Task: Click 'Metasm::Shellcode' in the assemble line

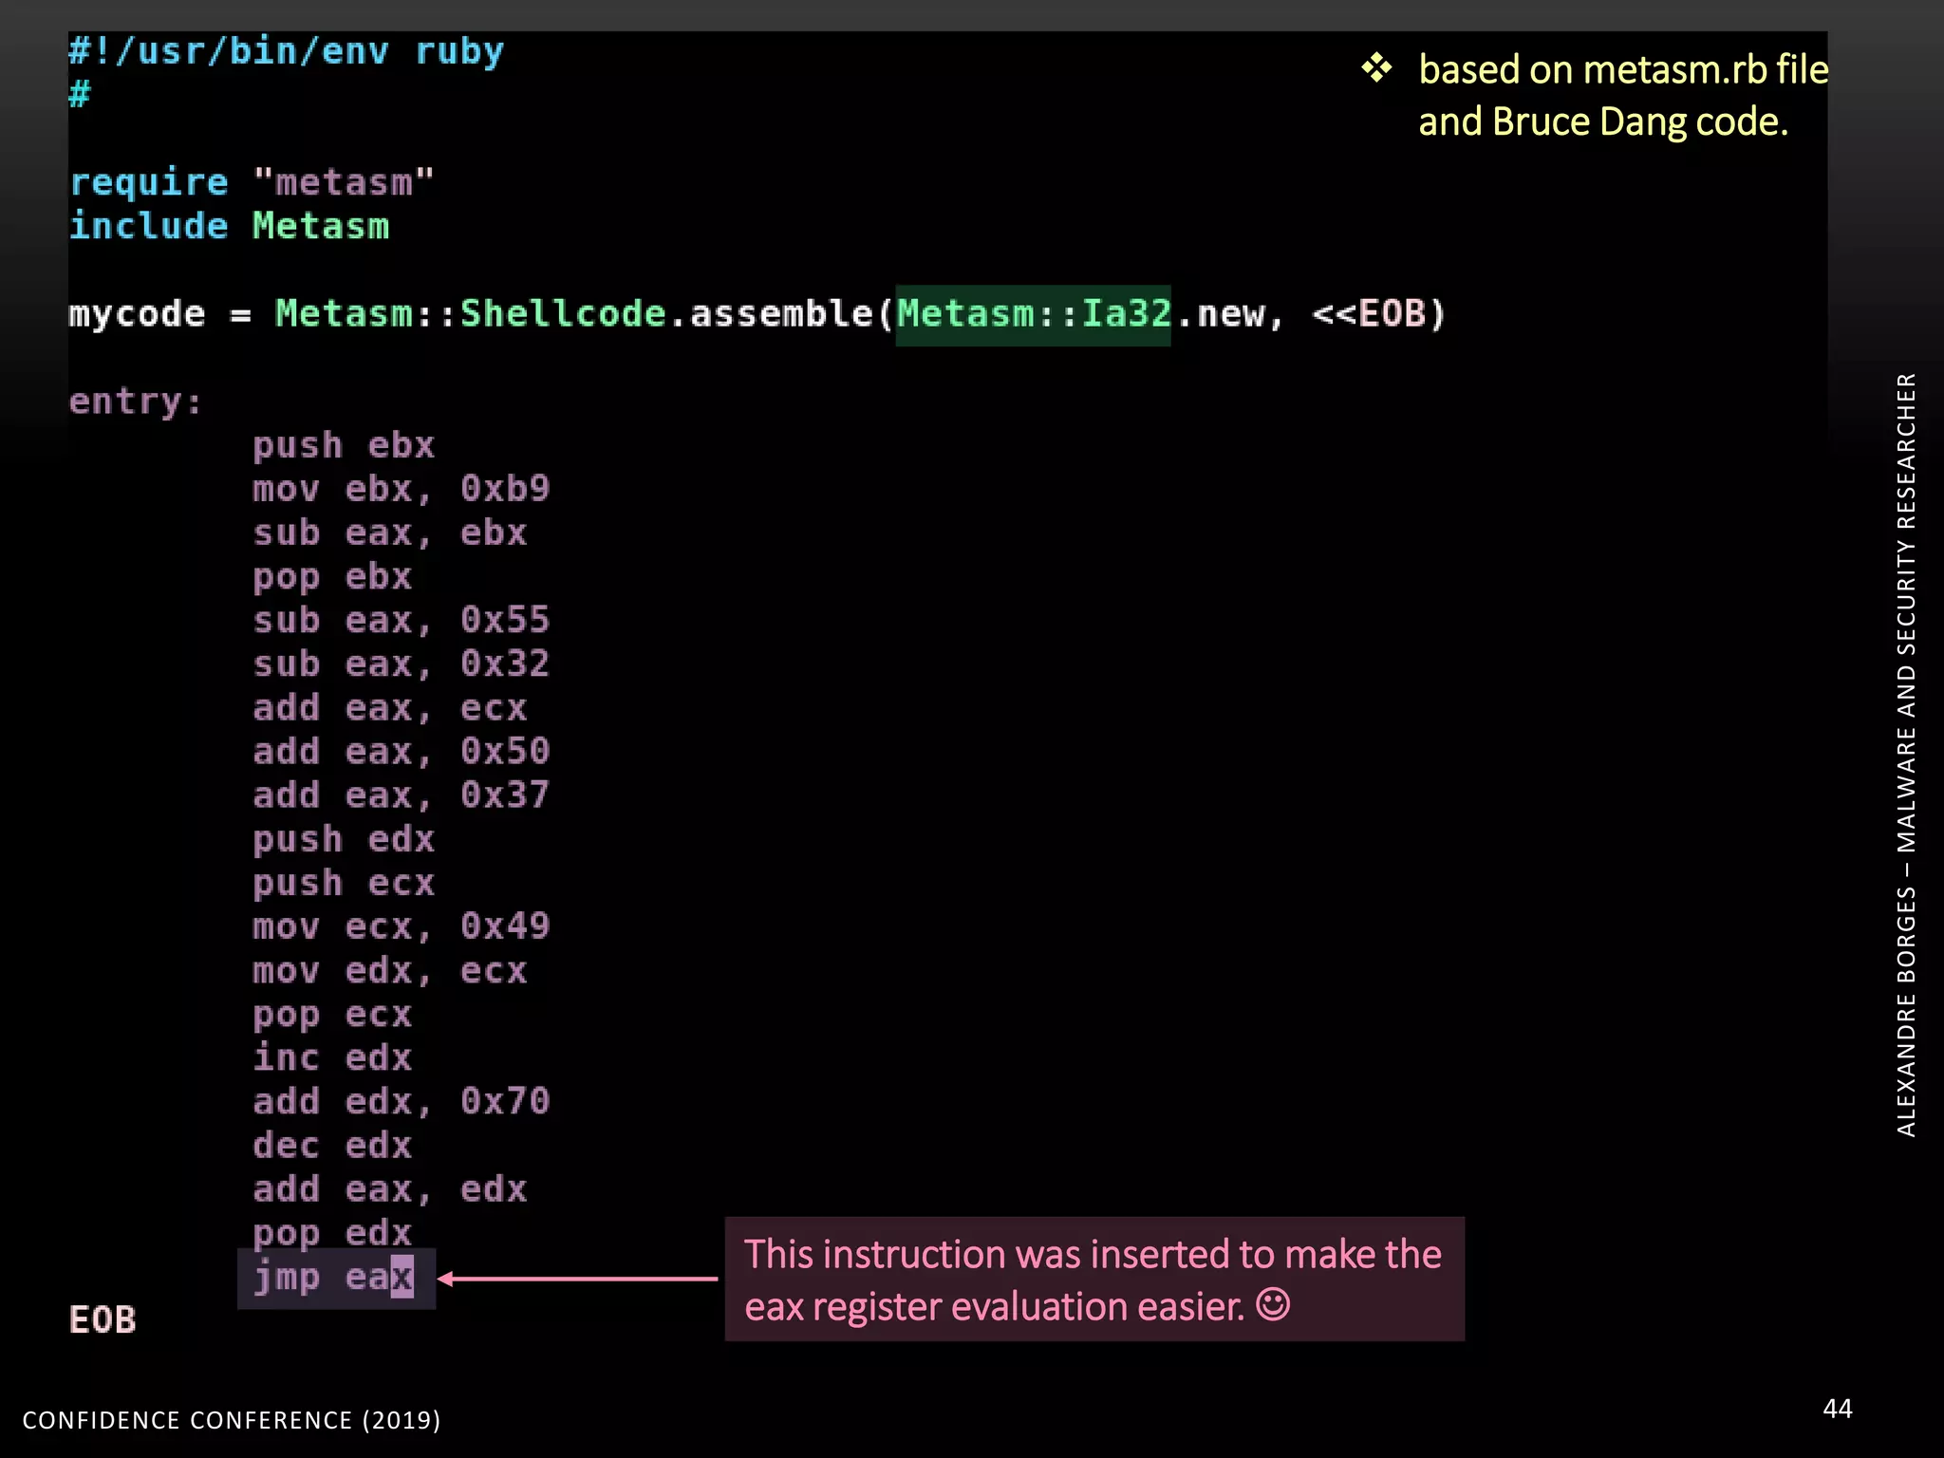Action: pos(471,314)
